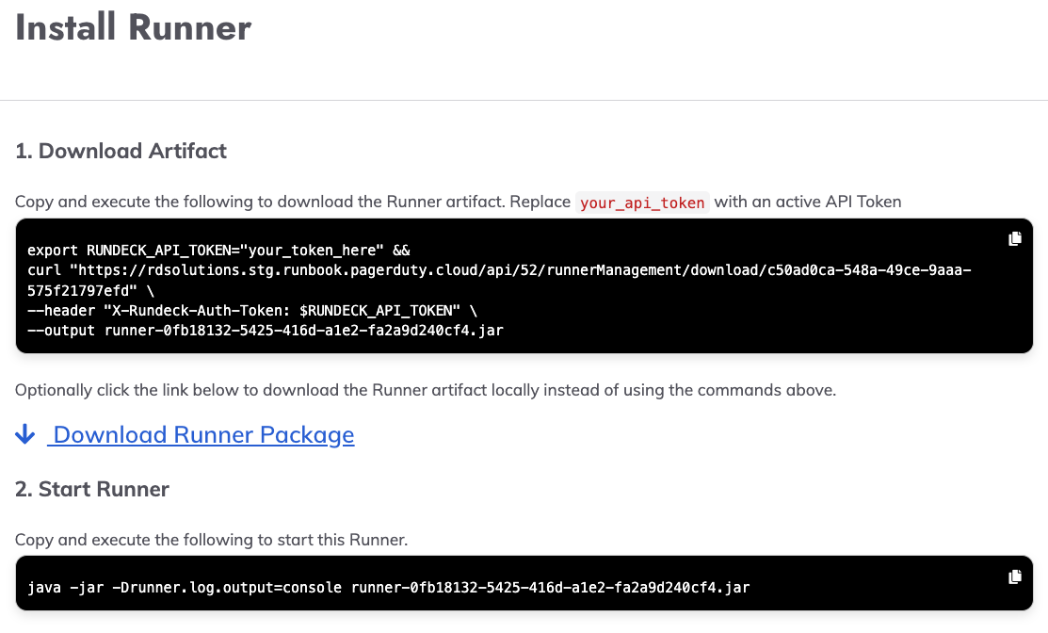The image size is (1048, 633).
Task: Open the Download Runner Package link
Action: [x=203, y=434]
